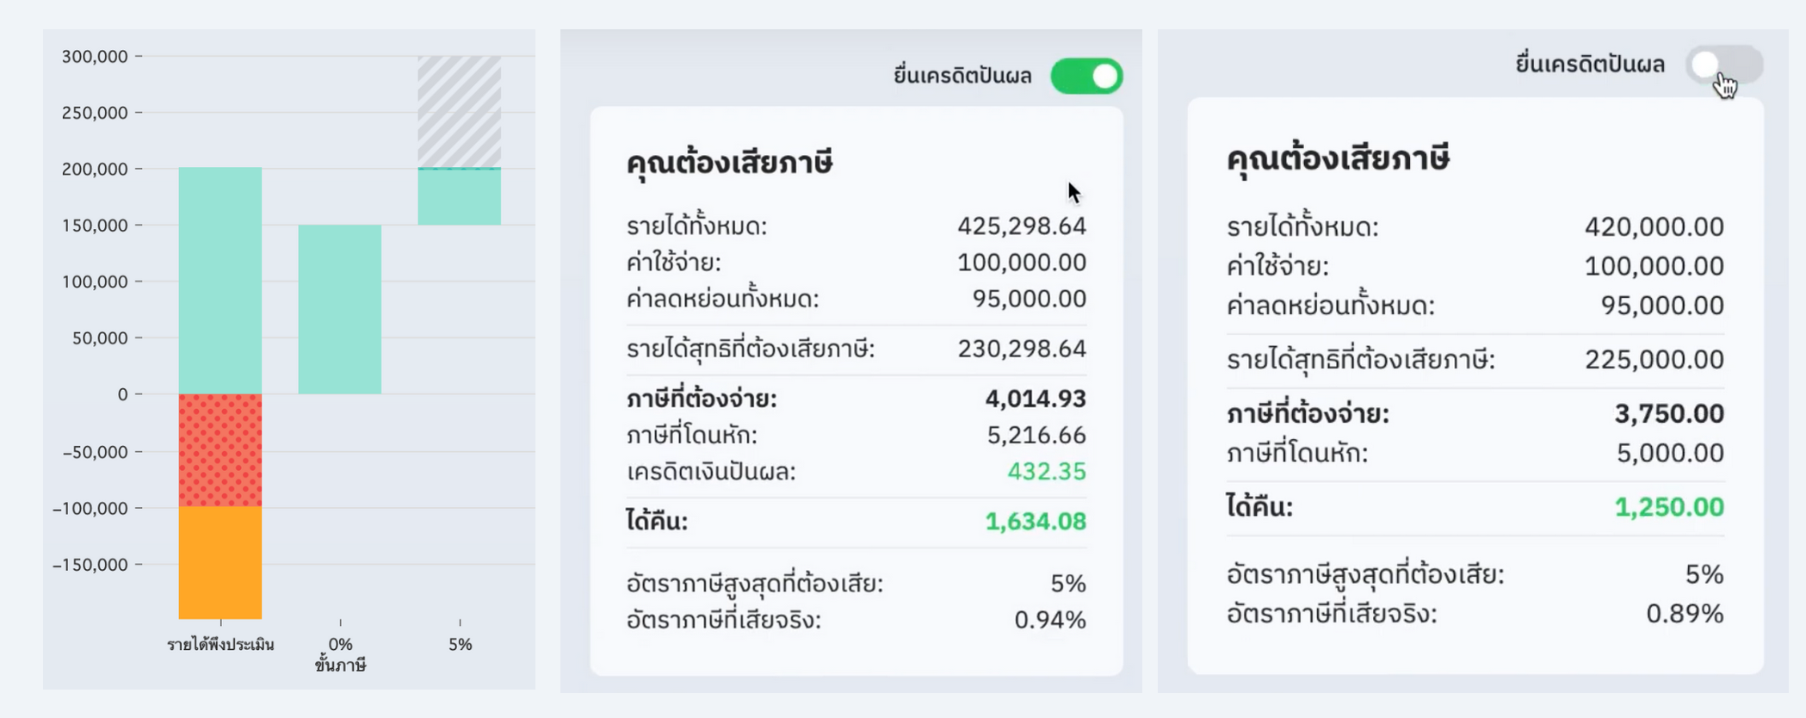Click the teal 5% bracket bar segment
The image size is (1806, 718).
tap(460, 196)
